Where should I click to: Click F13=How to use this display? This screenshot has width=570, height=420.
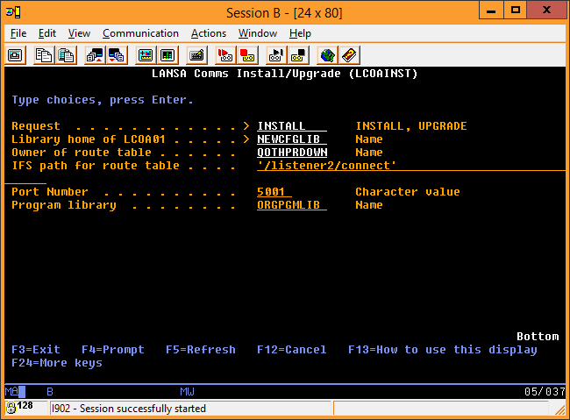(x=442, y=350)
